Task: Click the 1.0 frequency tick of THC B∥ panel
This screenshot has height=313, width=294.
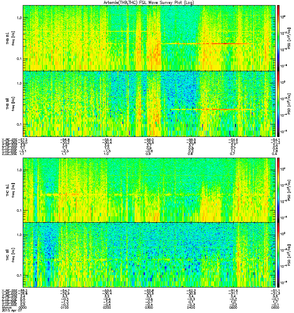Action: pyautogui.click(x=19, y=235)
